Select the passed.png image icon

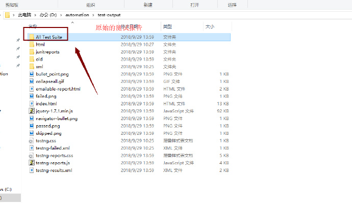(x=32, y=126)
